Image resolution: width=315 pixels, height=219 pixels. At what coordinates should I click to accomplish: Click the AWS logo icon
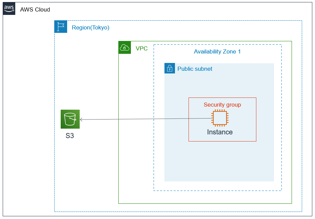[x=9, y=8]
